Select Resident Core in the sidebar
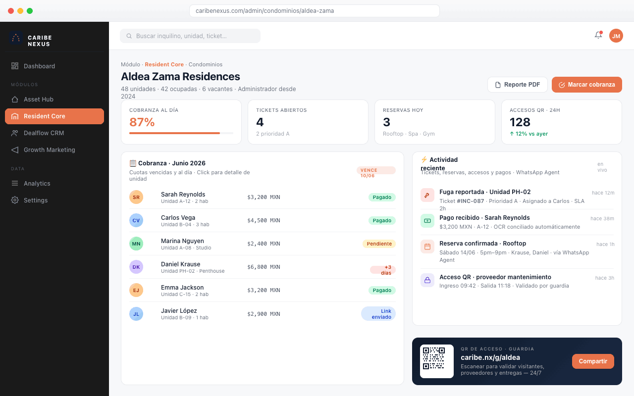This screenshot has width=634, height=396. tap(54, 116)
